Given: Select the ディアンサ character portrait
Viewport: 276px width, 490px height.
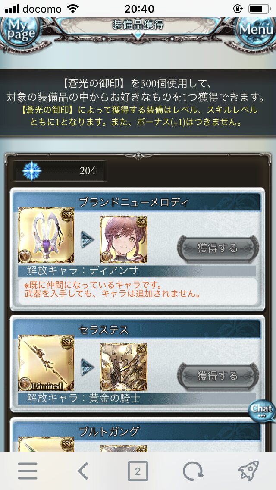Looking at the screenshot, I should 124,239.
